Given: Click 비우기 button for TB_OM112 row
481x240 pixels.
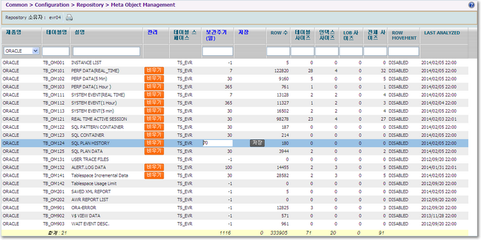Looking at the screenshot, I should pos(154,103).
